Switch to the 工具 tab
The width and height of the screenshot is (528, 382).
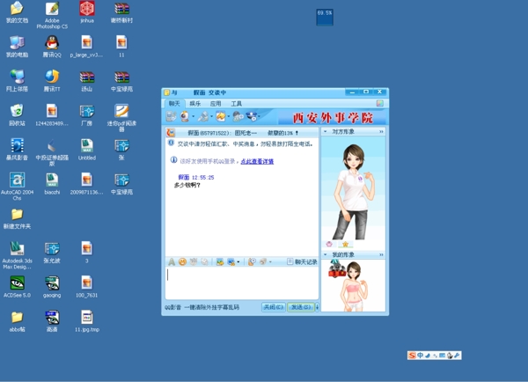pos(236,103)
